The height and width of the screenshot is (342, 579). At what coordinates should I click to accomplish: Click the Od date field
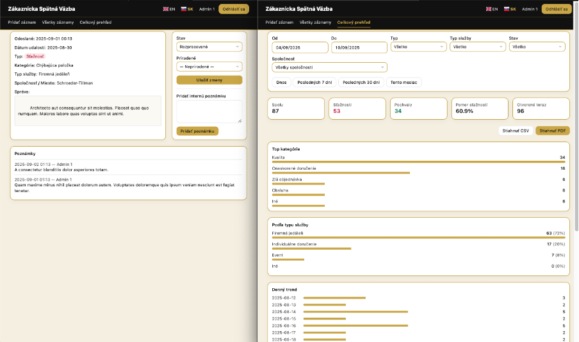[300, 47]
